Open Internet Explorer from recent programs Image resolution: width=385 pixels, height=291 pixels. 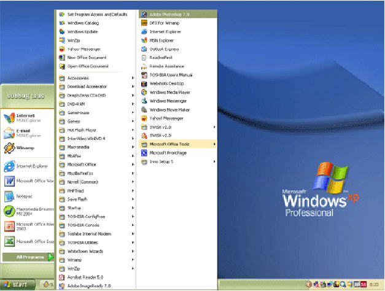pyautogui.click(x=28, y=166)
